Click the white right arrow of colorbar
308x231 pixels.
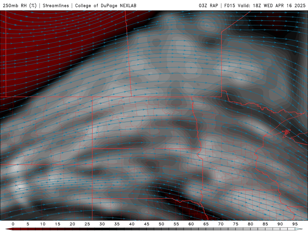[299, 229]
